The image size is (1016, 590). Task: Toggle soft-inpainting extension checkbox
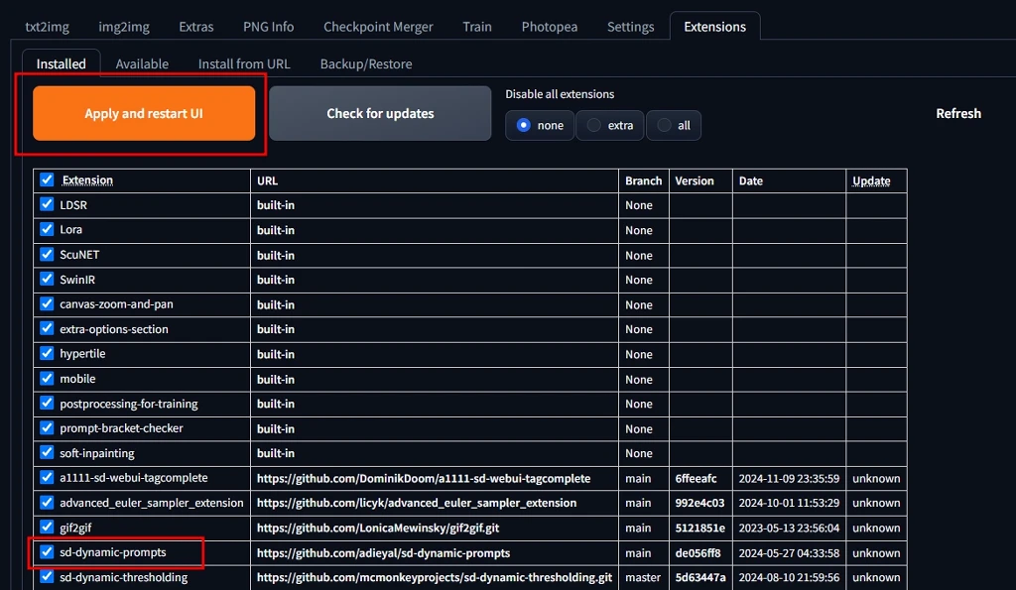click(47, 453)
